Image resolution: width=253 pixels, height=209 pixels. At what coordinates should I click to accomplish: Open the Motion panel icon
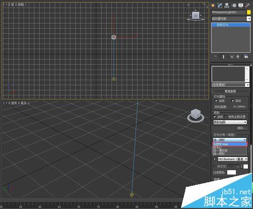234,6
